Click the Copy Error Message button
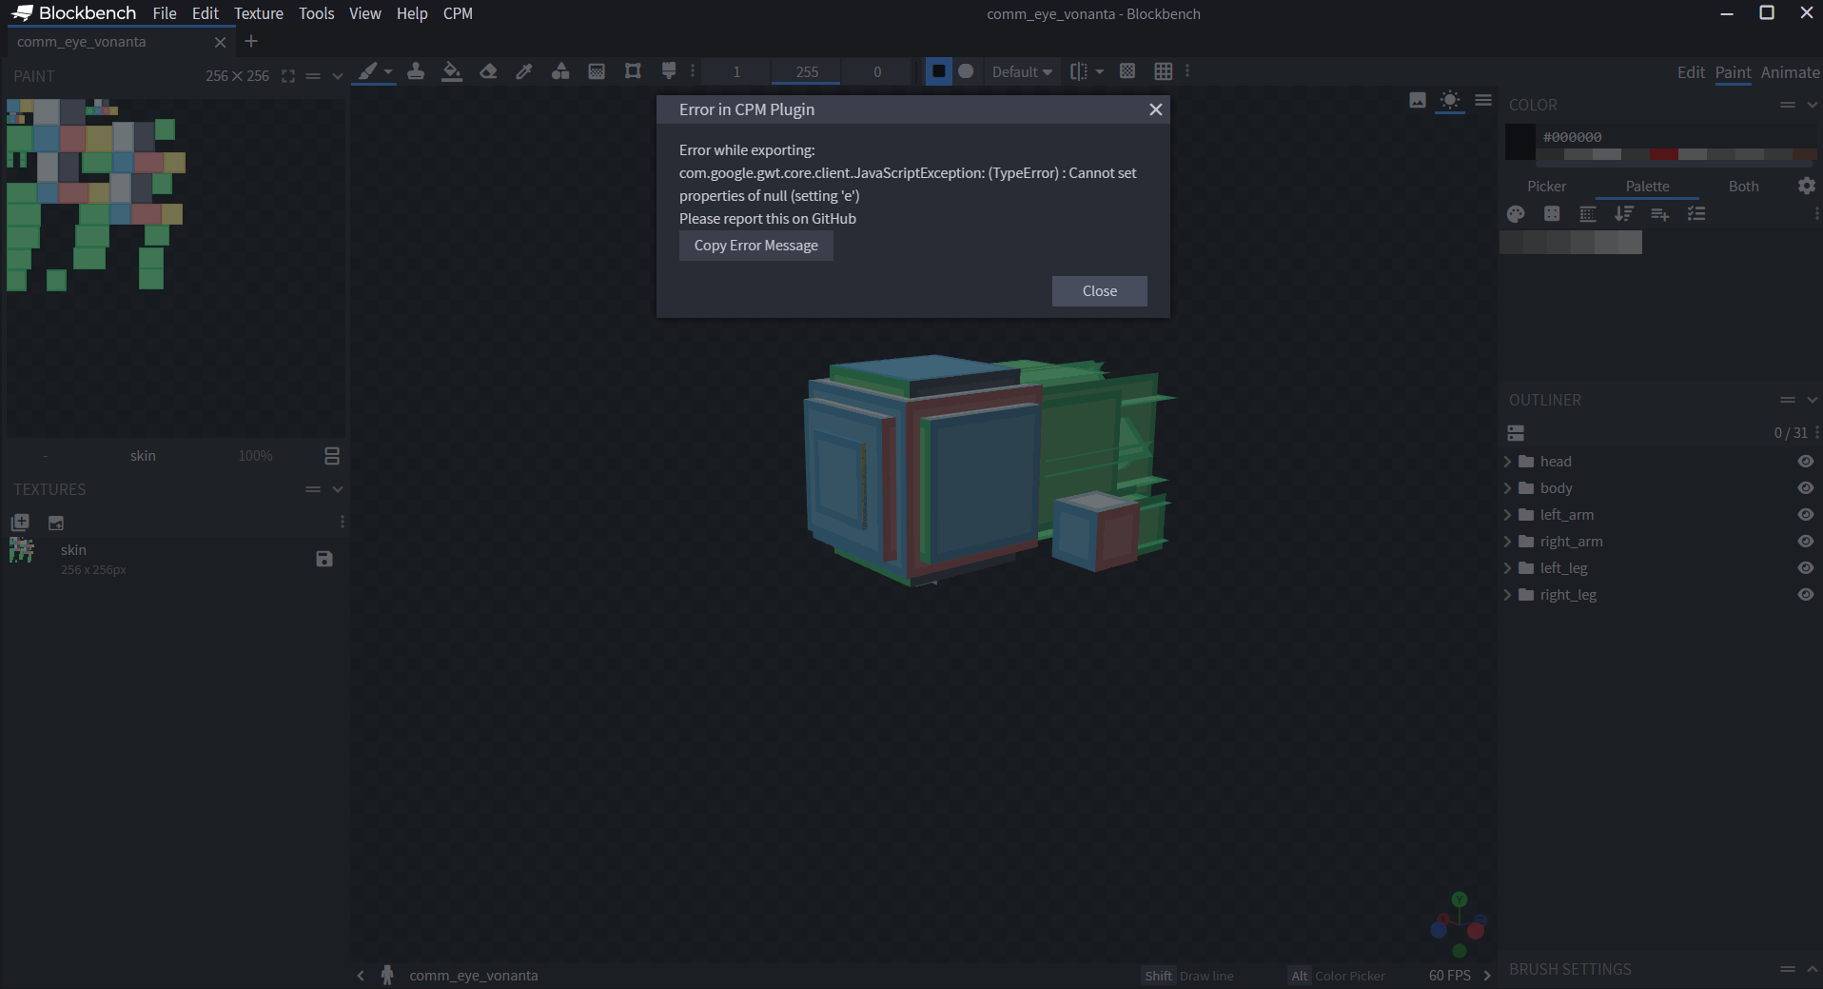Viewport: 1823px width, 989px height. (x=755, y=246)
